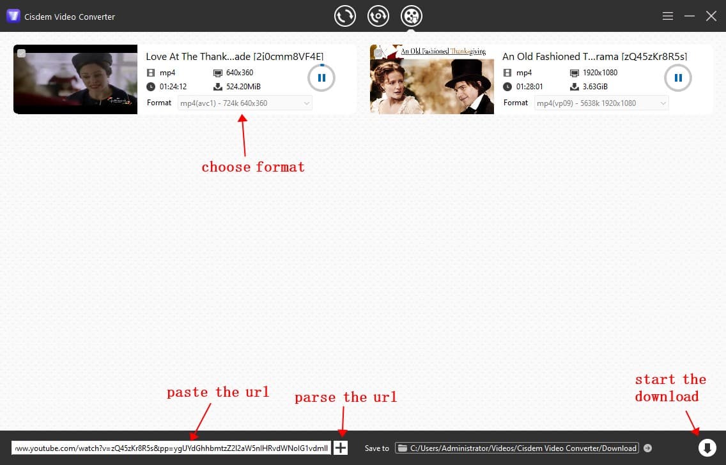This screenshot has height=465, width=726.
Task: Switch to the Convert tab icon
Action: (x=345, y=16)
